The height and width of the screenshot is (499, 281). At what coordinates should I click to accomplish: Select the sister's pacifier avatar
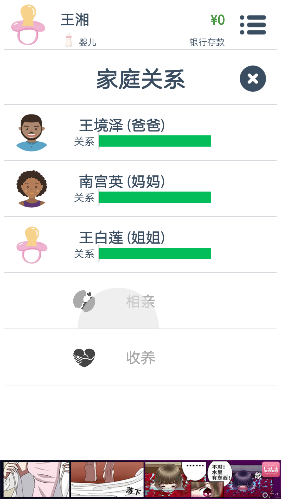(32, 245)
